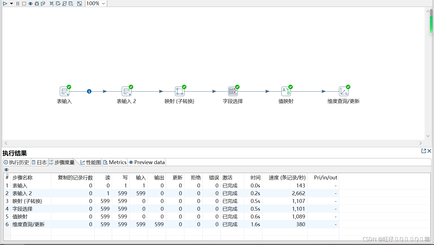Select the 表输入 step icon on canvas
Screen dimensions: 434x245
tap(65, 91)
